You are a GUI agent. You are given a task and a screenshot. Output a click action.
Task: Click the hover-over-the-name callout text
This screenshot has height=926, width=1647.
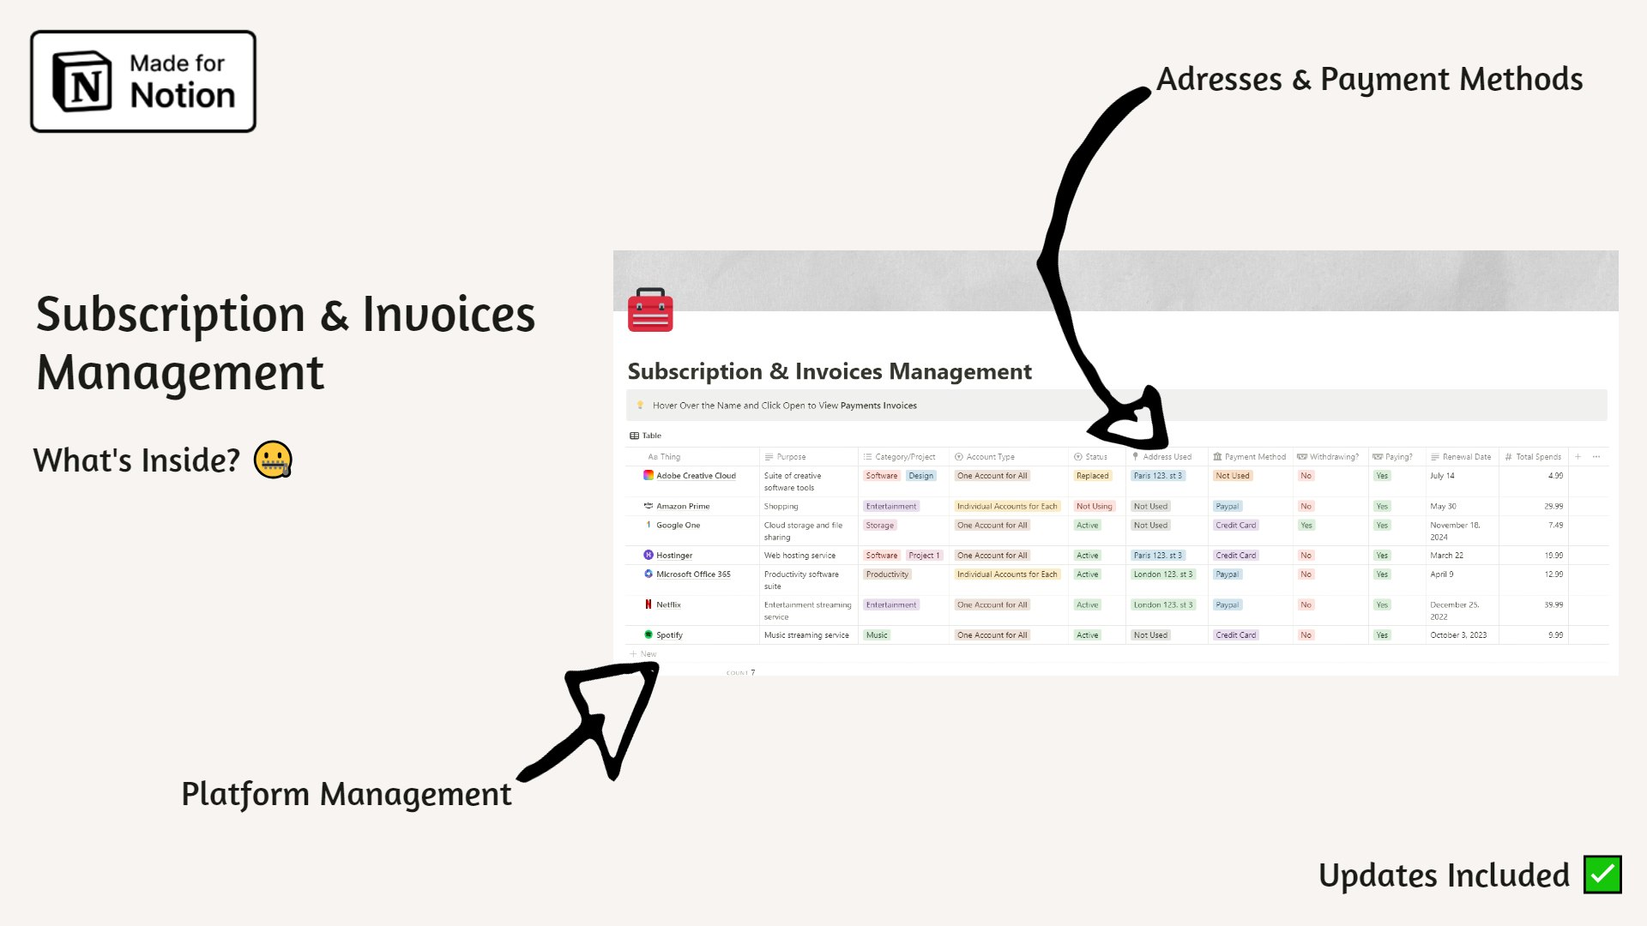tap(784, 406)
